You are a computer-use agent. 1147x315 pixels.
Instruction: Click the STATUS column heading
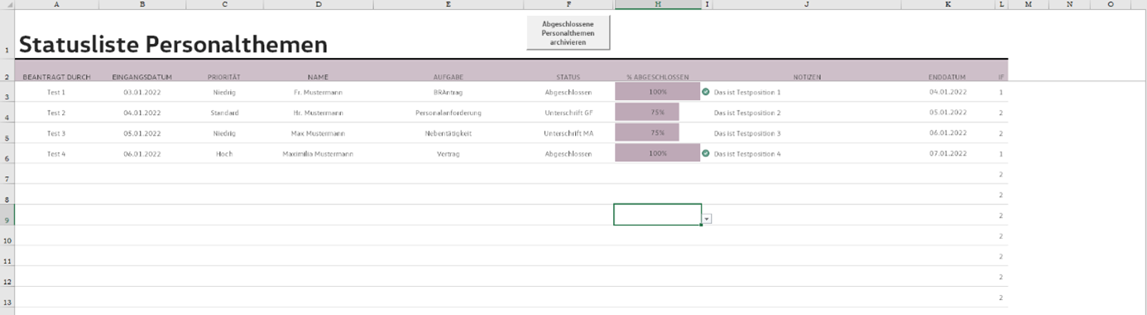(x=569, y=77)
